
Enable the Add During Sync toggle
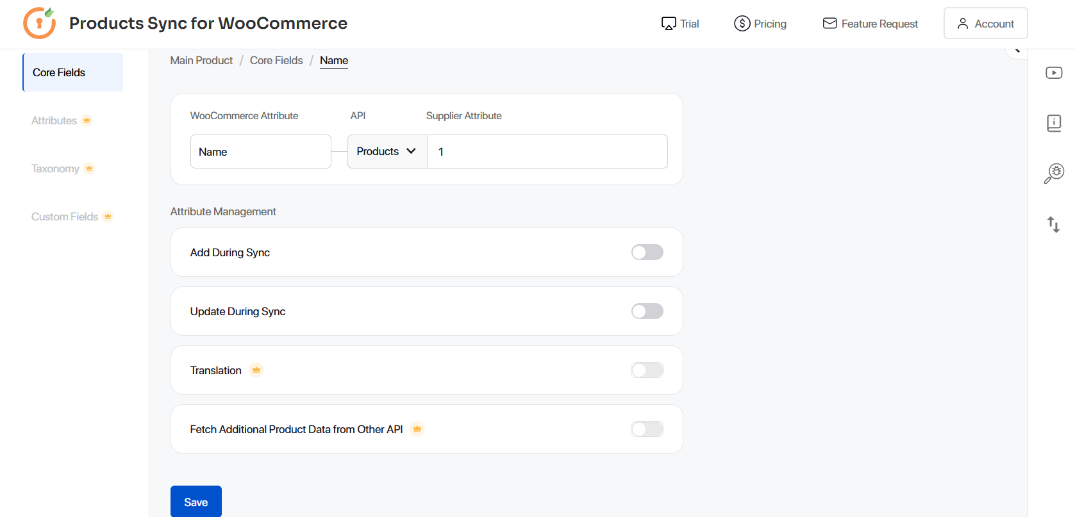tap(647, 252)
